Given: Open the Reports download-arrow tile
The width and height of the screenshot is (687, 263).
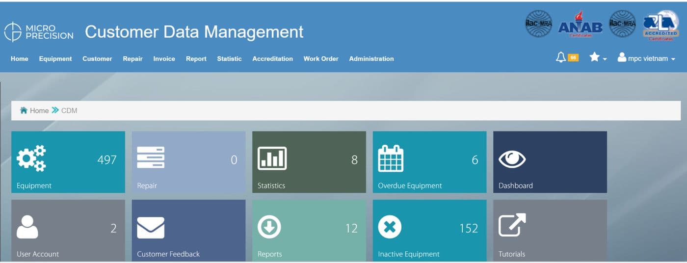Looking at the screenshot, I should click(x=309, y=230).
